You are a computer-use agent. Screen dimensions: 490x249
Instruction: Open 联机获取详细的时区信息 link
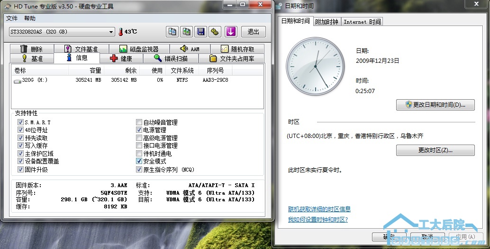point(319,209)
